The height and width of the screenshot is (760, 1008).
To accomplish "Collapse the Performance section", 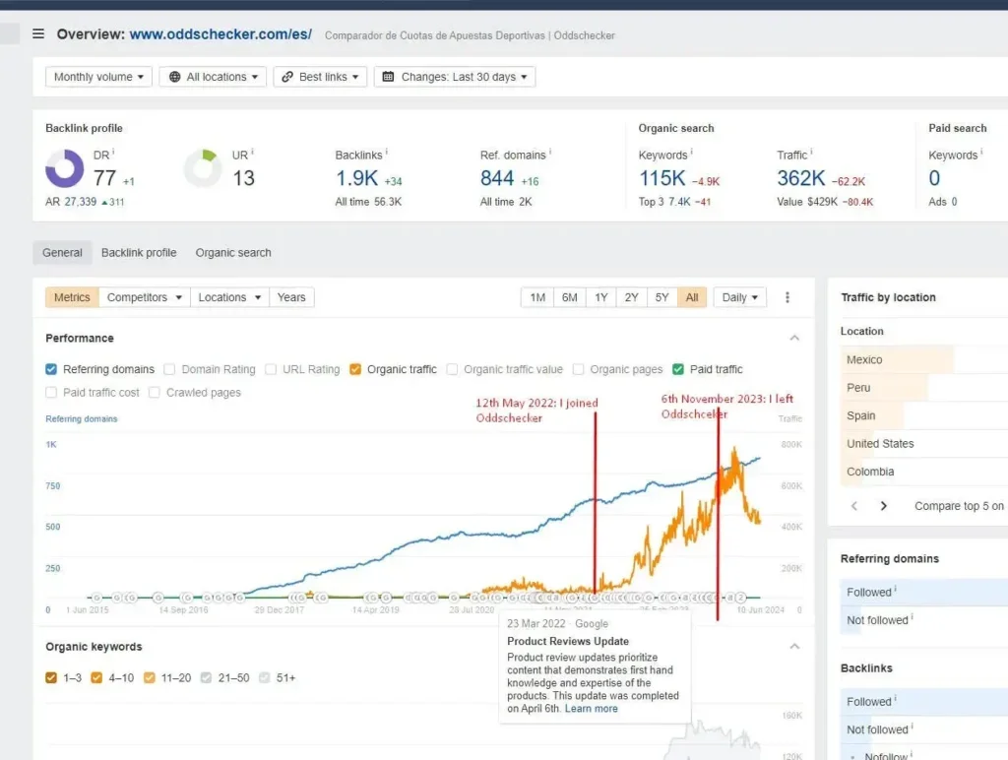I will click(x=794, y=338).
